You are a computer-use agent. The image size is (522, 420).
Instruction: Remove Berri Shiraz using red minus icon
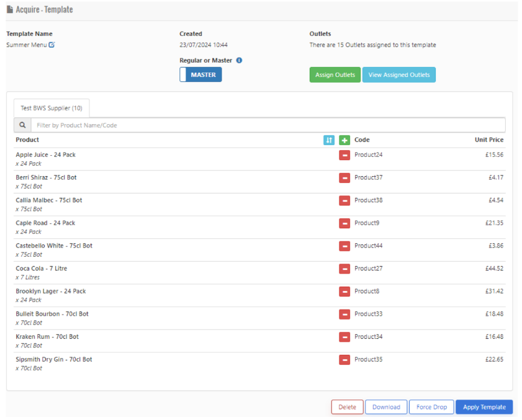pyautogui.click(x=344, y=178)
